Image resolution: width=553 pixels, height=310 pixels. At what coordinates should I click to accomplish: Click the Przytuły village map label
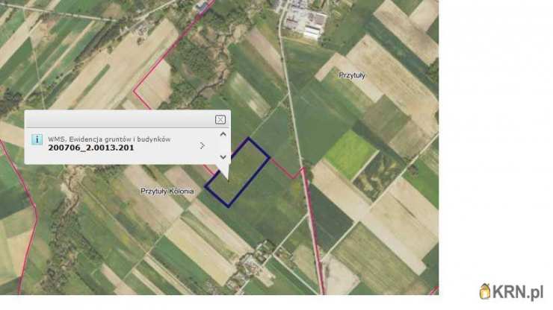coord(352,75)
